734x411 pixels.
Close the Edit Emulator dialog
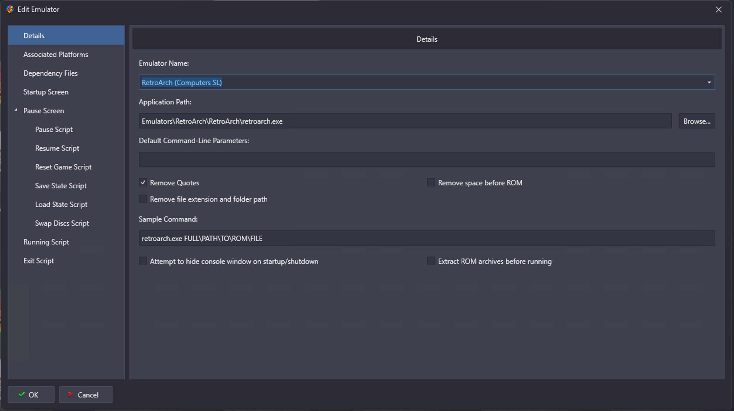(718, 10)
